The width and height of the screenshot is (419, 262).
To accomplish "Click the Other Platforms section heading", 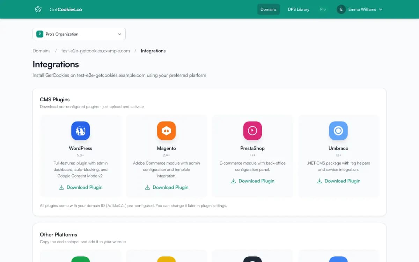I will pos(58,234).
